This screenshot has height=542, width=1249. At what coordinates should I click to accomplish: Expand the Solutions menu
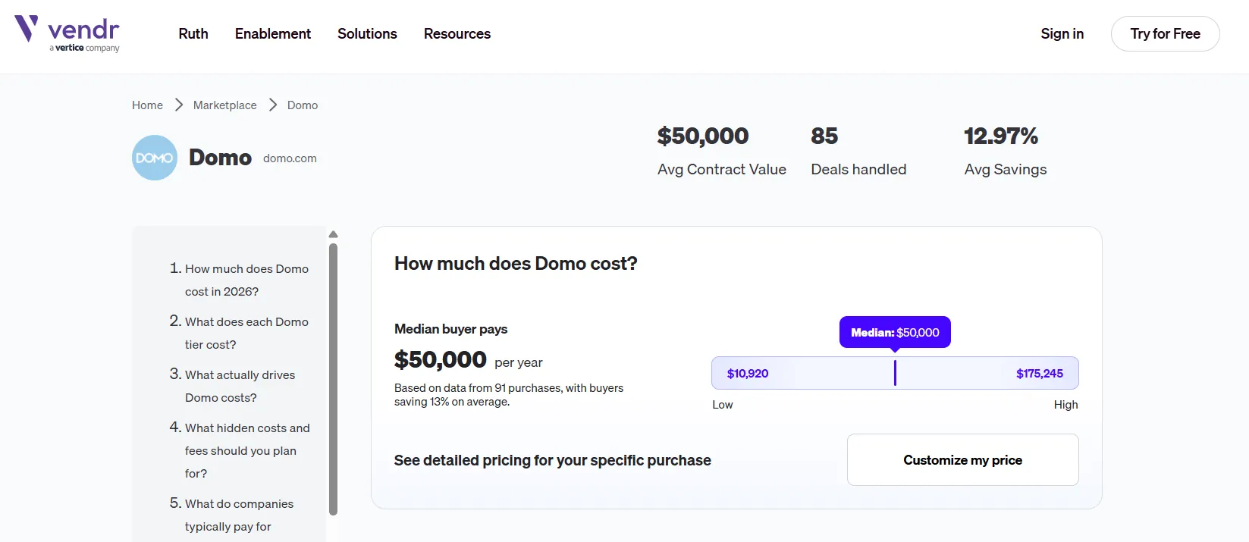point(367,34)
